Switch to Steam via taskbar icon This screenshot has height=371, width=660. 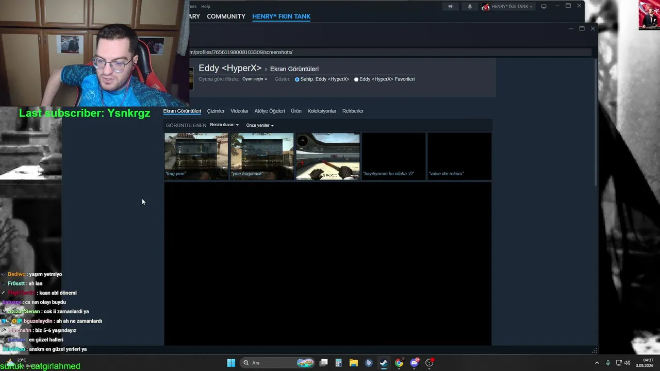pyautogui.click(x=384, y=363)
